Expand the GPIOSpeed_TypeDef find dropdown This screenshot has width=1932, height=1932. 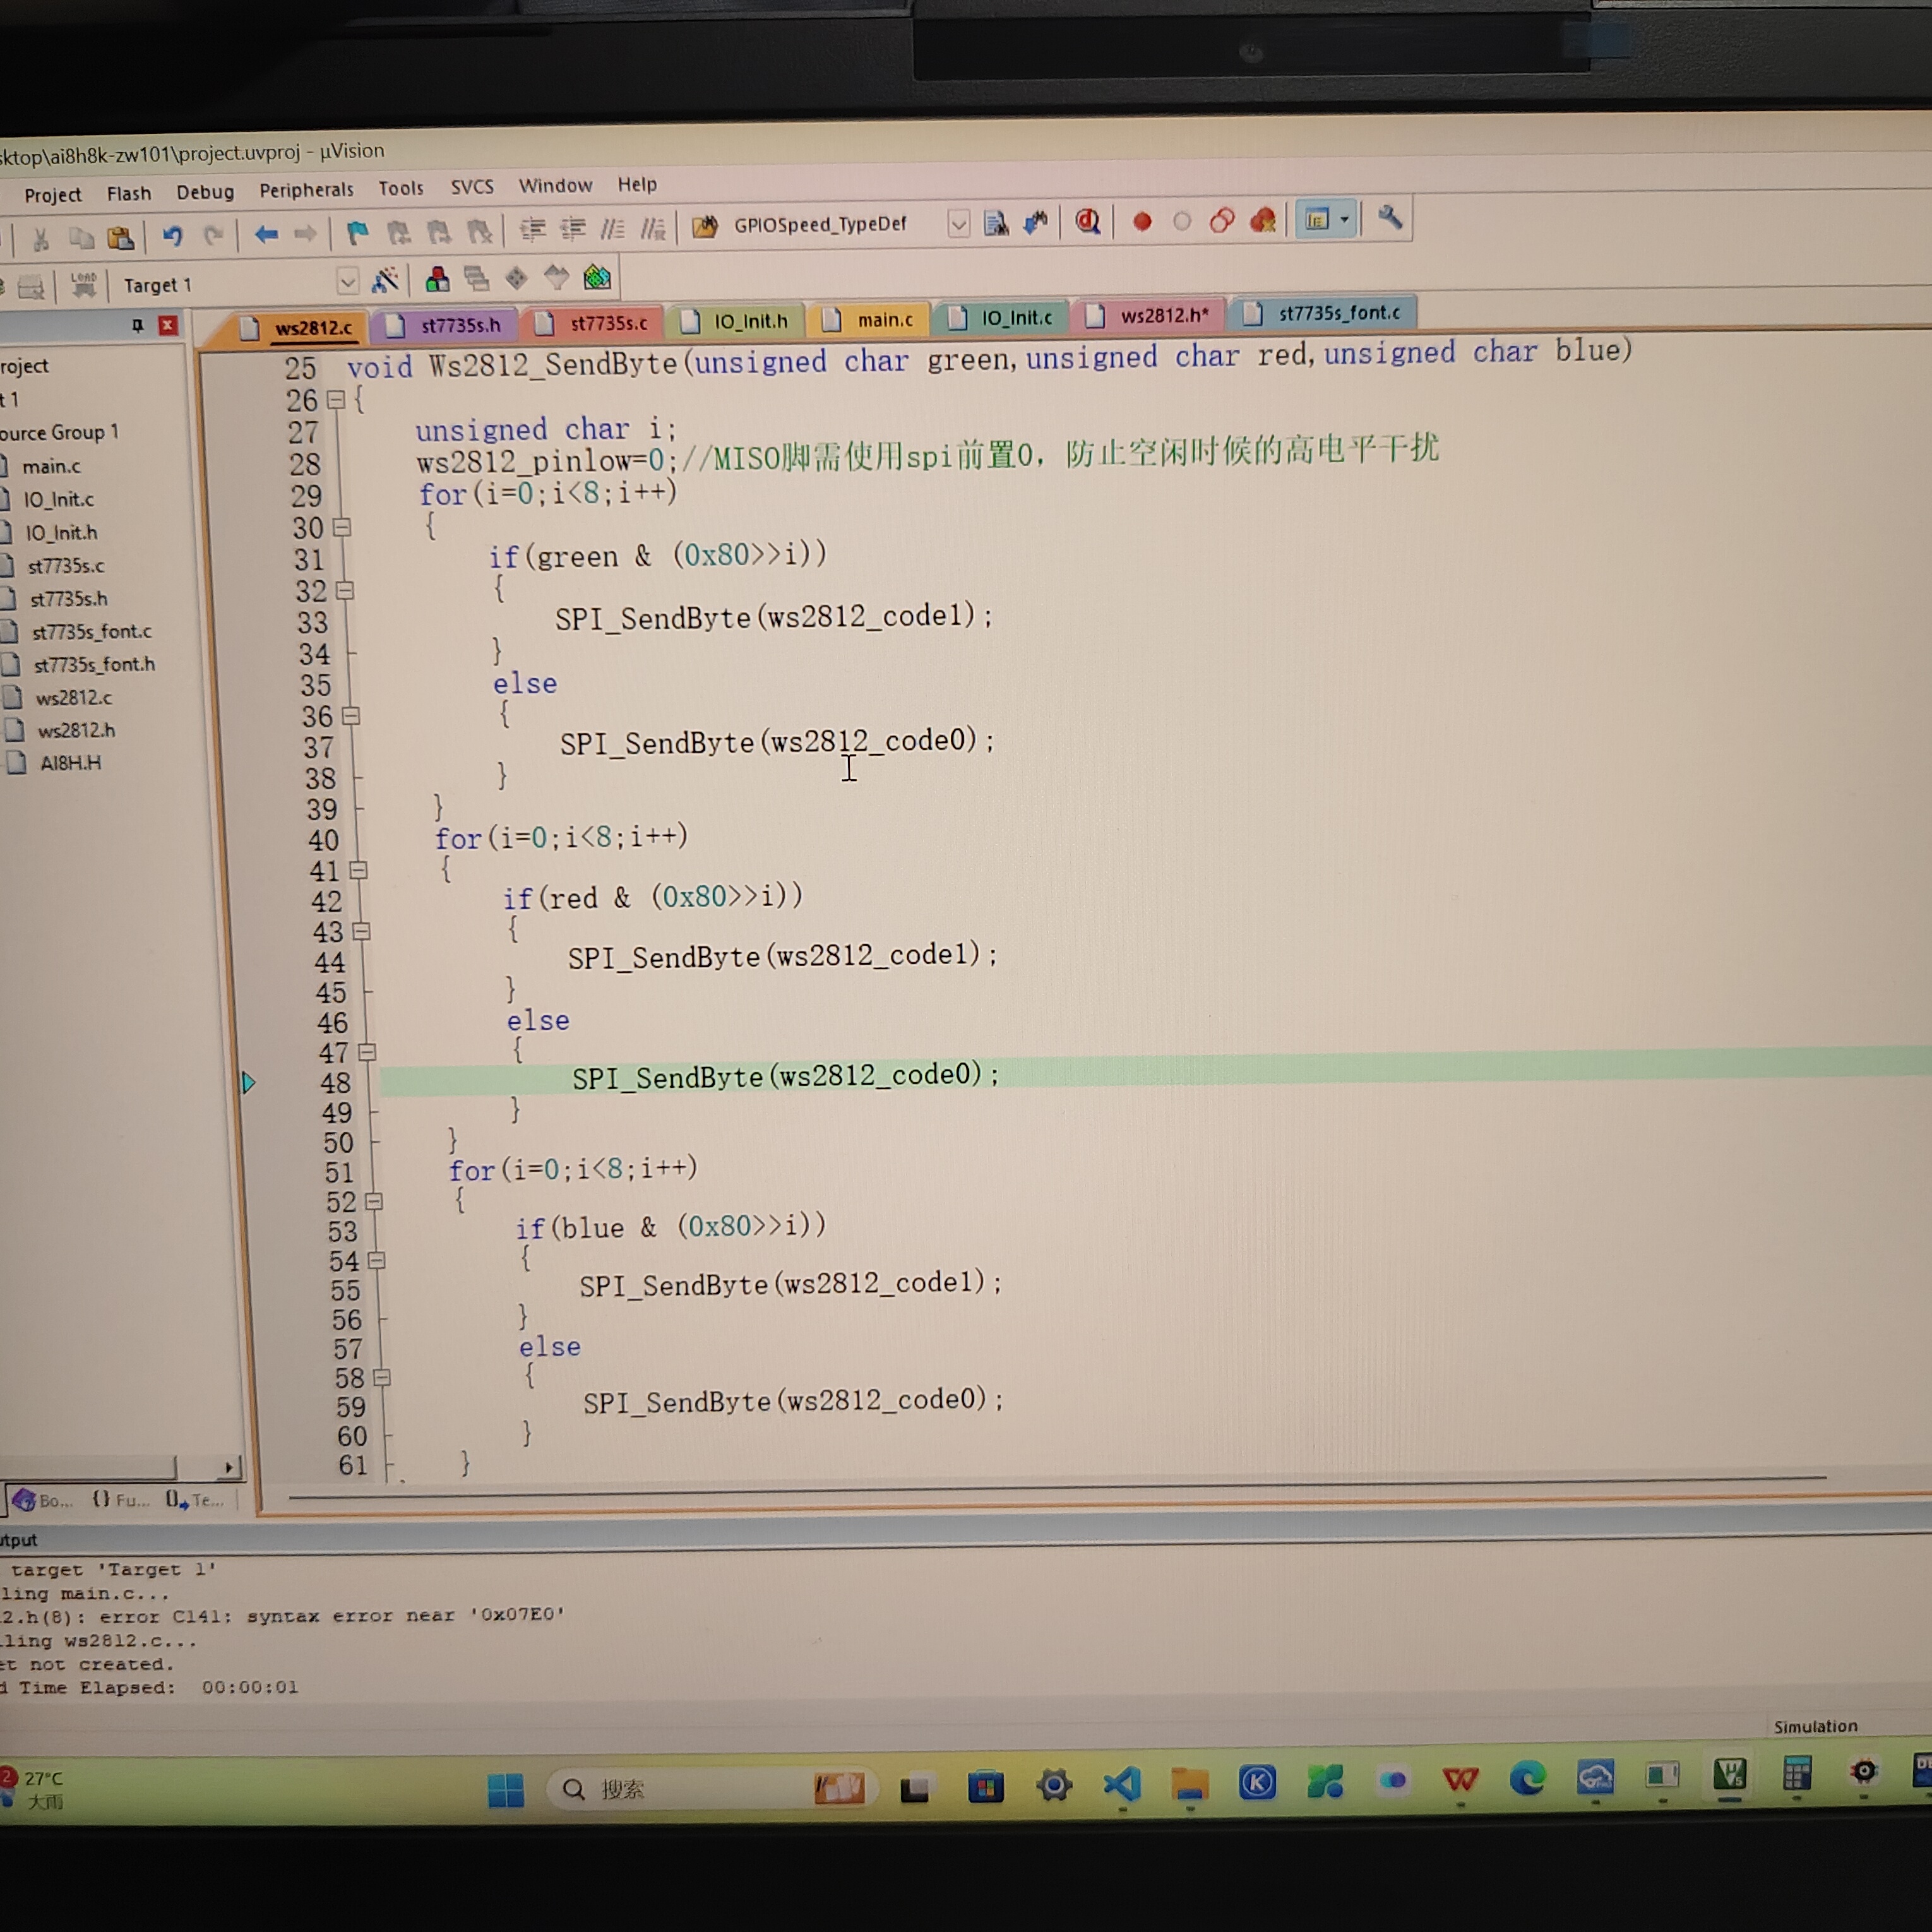pos(958,224)
